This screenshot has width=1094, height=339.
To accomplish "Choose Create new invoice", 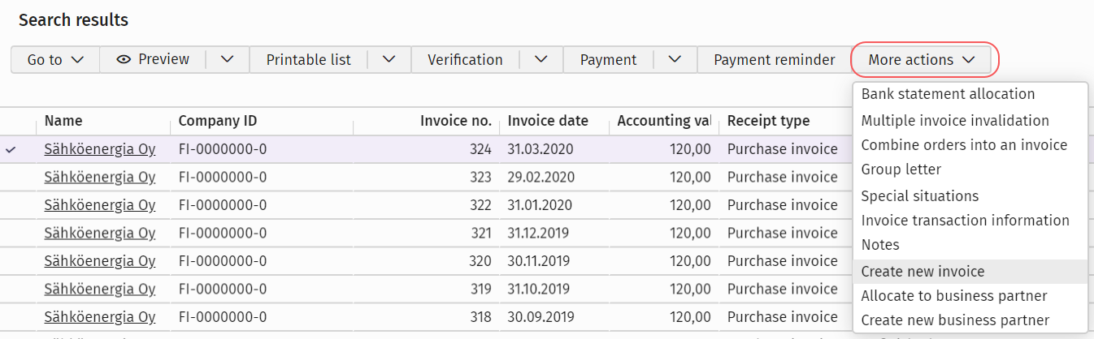I will [970, 272].
